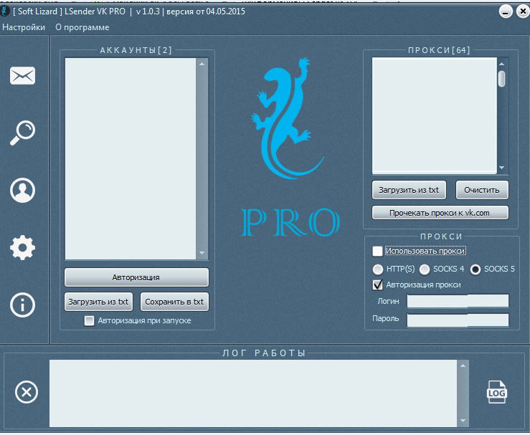This screenshot has width=530, height=435.
Task: Toggle Авторизация при запуске checkbox
Action: point(89,320)
